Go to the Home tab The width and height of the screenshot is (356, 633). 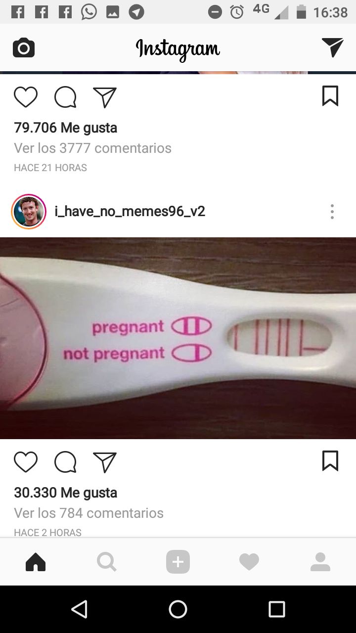(36, 562)
